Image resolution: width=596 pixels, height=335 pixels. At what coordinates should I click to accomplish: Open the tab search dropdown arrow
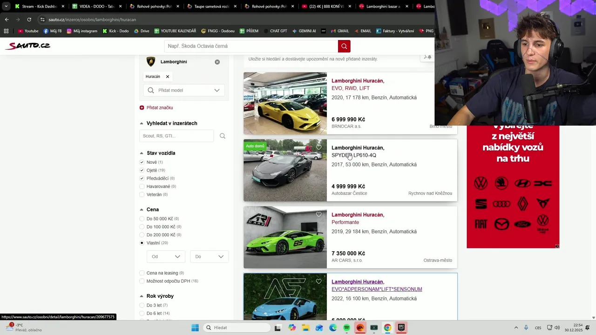click(6, 7)
